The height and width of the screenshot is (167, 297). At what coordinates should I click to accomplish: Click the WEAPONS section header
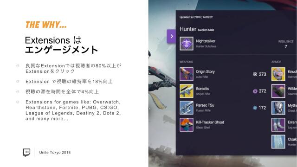(x=186, y=62)
